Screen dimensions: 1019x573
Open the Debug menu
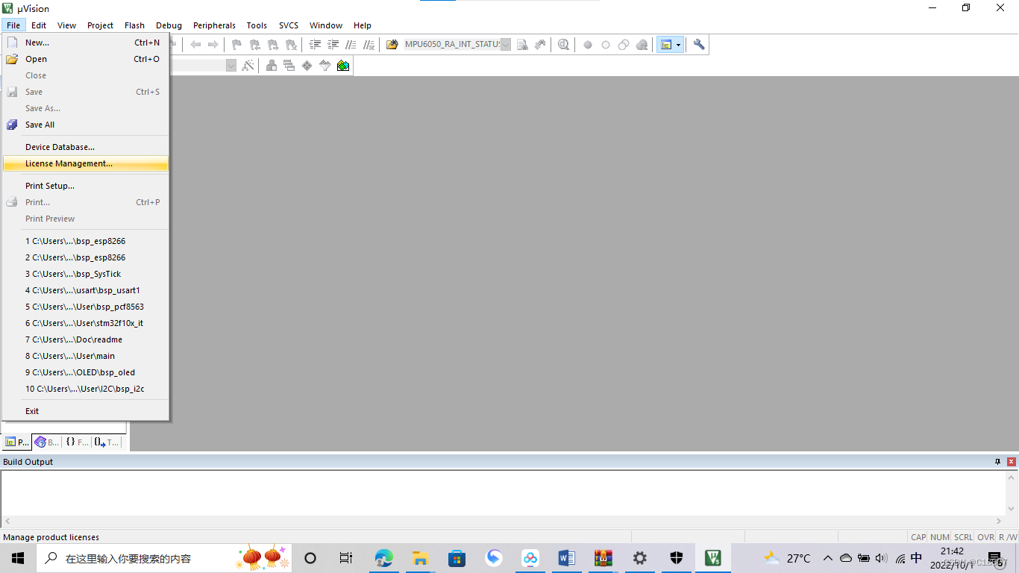coord(169,25)
